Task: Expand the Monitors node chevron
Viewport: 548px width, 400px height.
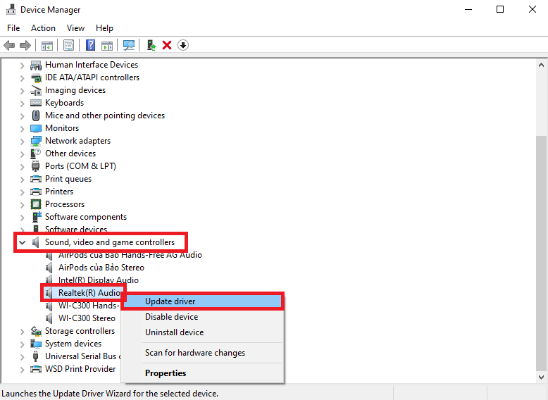Action: 22,129
